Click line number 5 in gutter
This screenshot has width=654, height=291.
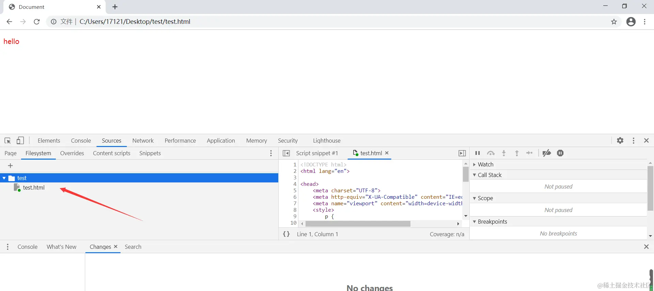point(295,191)
